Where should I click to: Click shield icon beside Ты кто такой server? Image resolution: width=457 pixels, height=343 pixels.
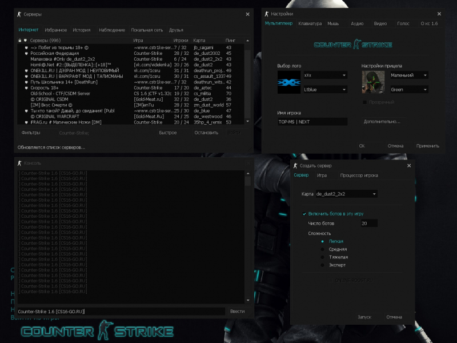click(x=26, y=111)
